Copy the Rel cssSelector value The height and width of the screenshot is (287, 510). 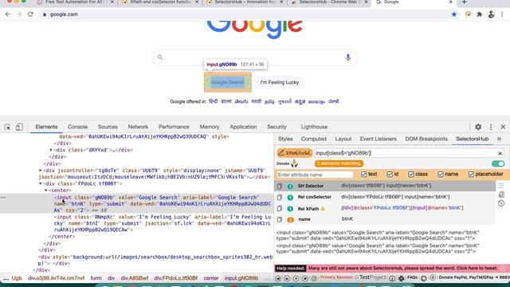[x=280, y=197]
